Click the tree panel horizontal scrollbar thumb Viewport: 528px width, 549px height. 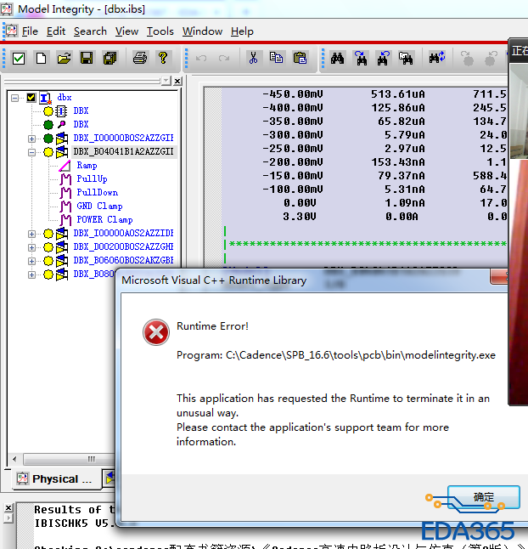click(x=70, y=459)
